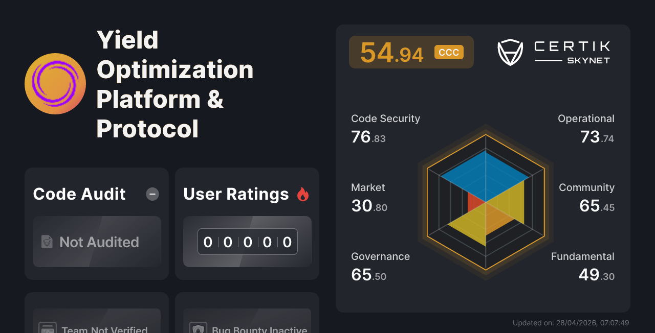Click the Code Audit minus status icon
Screen dimensions: 655x333
[x=152, y=194]
